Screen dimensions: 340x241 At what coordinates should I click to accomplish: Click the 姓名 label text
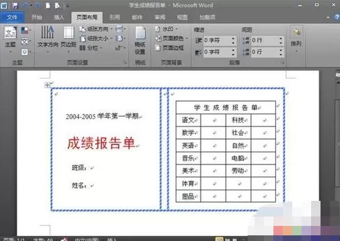[x=79, y=185]
